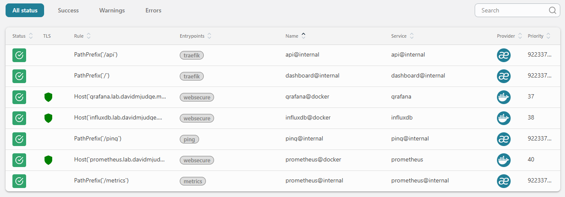Click the grafana service cell
The width and height of the screenshot is (565, 197).
pos(401,97)
